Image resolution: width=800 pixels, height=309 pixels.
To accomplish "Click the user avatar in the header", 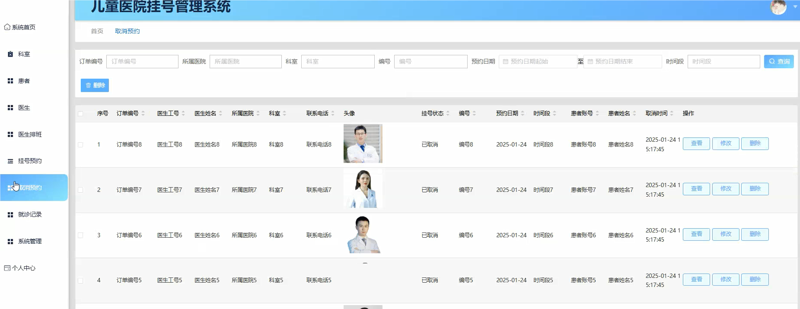I will pyautogui.click(x=778, y=7).
